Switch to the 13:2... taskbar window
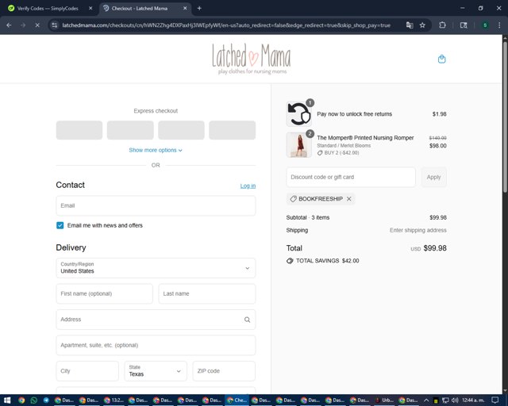Image resolution: width=508 pixels, height=406 pixels. (114, 400)
